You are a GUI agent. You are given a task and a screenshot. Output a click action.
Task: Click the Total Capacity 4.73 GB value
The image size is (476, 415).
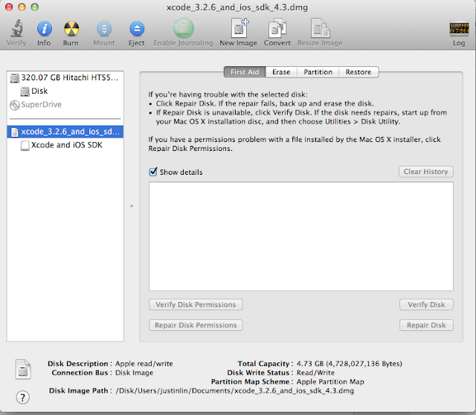click(349, 364)
